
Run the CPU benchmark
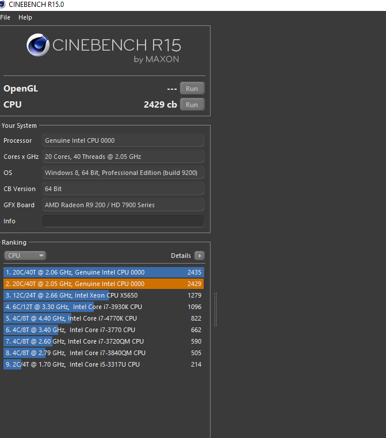pos(192,105)
